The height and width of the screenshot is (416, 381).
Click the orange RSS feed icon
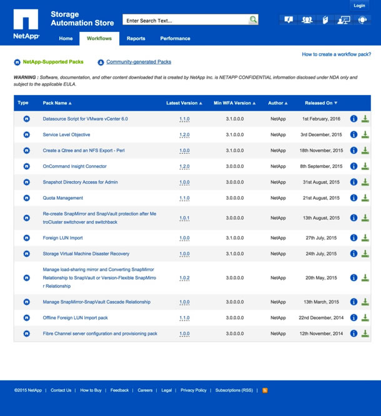pyautogui.click(x=265, y=390)
